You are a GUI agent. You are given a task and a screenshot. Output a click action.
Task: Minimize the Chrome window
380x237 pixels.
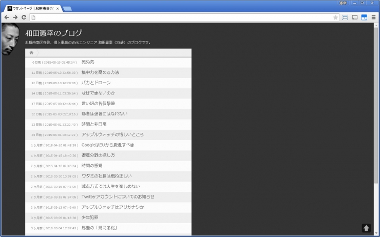click(354, 3)
